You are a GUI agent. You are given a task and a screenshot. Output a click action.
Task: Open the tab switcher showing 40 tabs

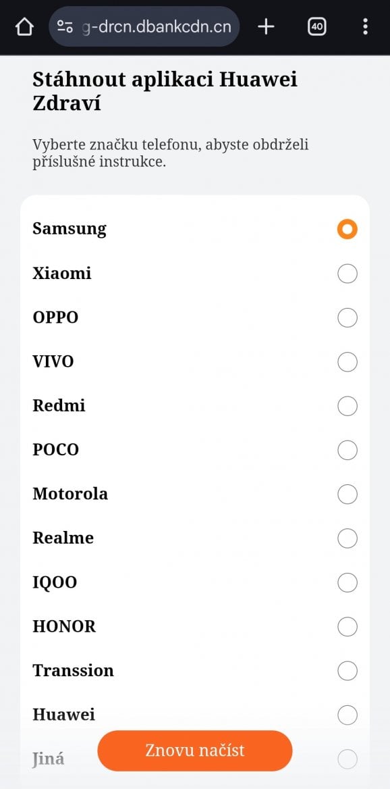coord(316,26)
